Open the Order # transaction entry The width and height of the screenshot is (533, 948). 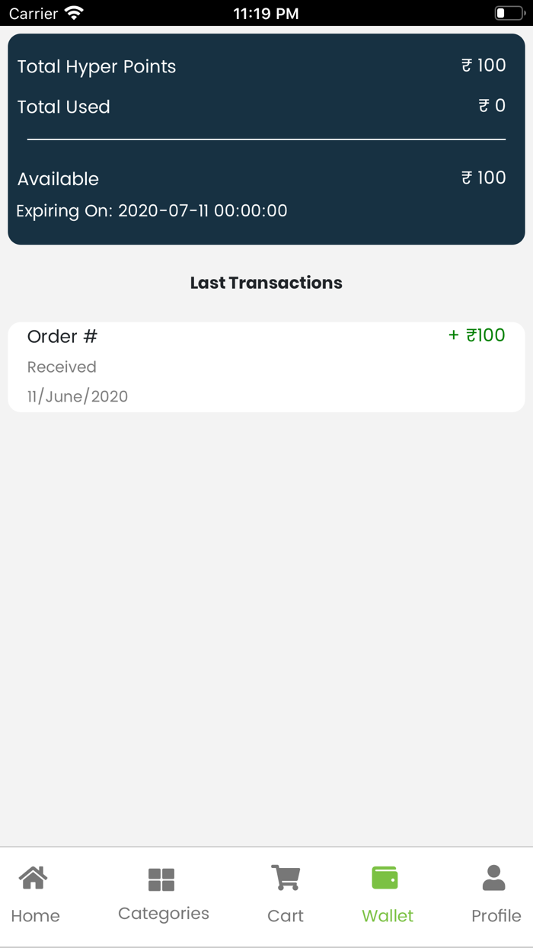coord(62,337)
